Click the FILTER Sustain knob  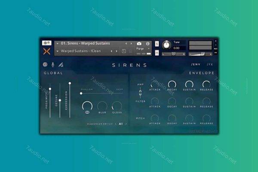[189, 101]
